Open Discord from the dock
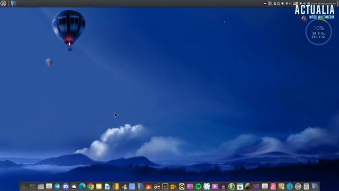 66,186
